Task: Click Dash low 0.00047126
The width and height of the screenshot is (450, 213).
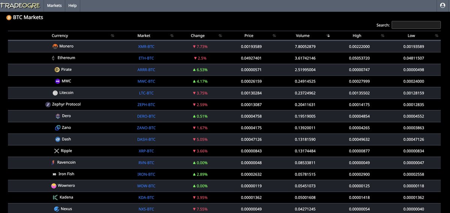Action: 414,140
